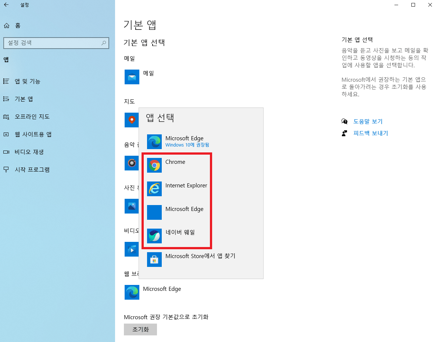Image resolution: width=436 pixels, height=342 pixels.
Task: Maximize the Settings window
Action: click(x=413, y=5)
